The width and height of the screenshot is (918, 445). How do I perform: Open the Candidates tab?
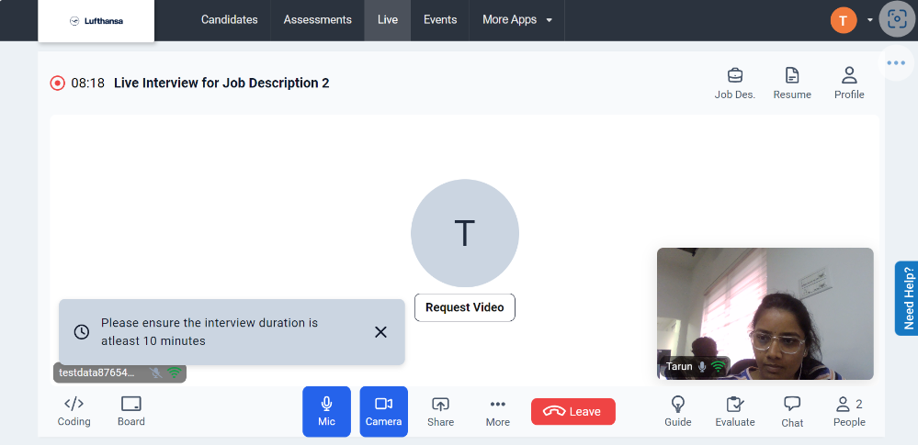(x=229, y=20)
